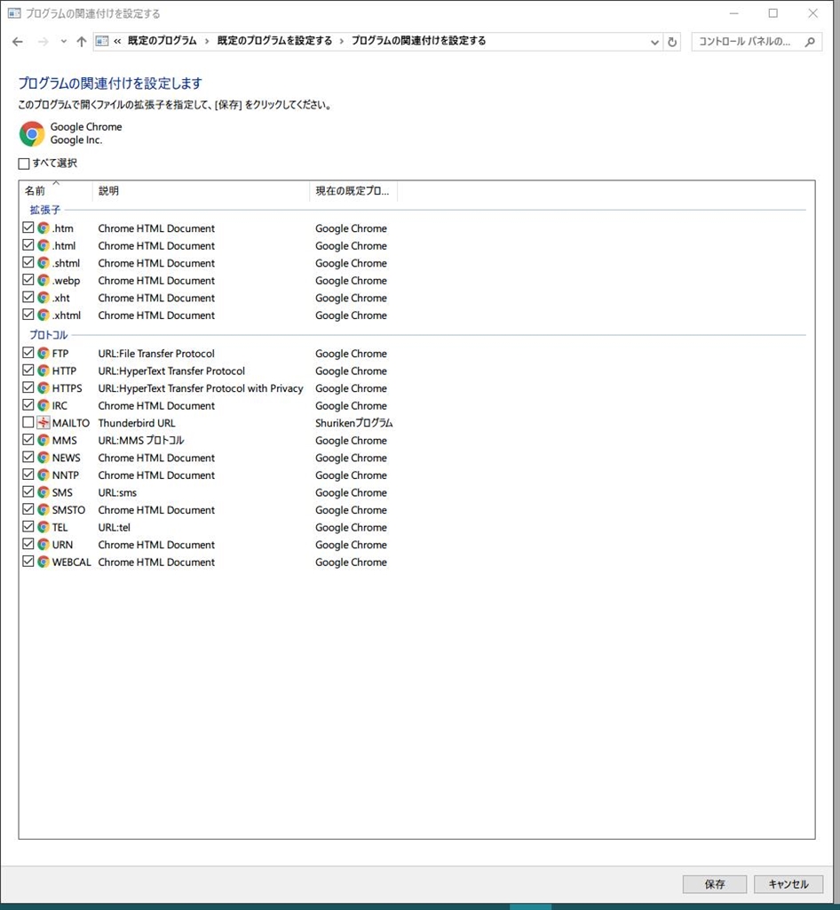Collapse the プロトコル group header
This screenshot has height=910, width=840.
[49, 335]
